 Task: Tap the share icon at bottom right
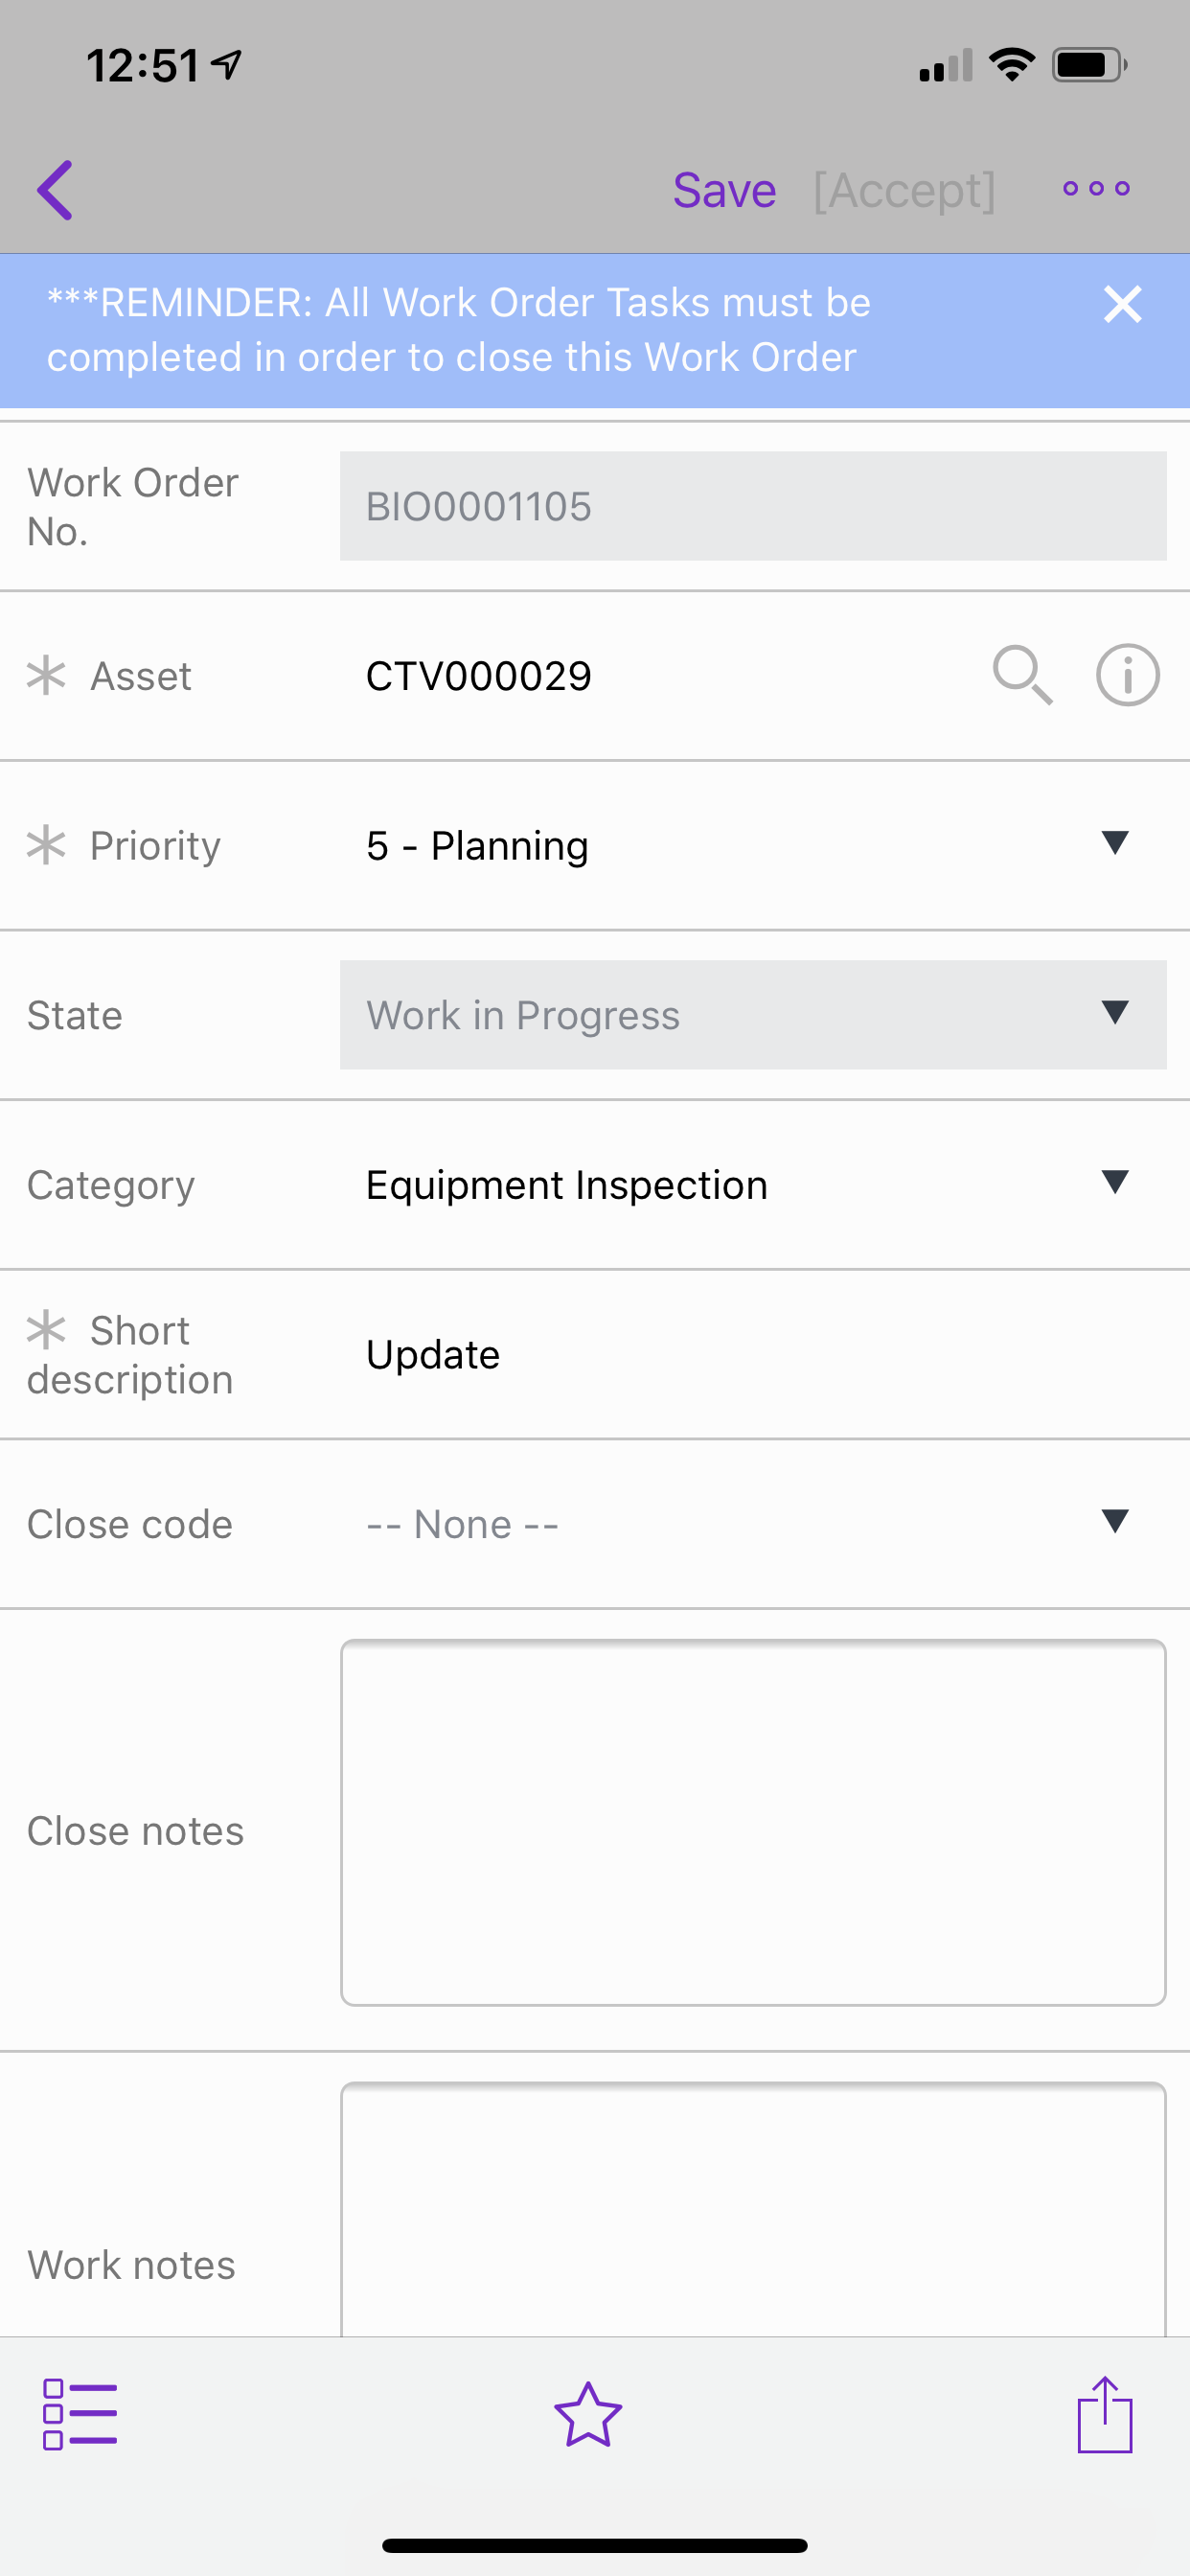pyautogui.click(x=1104, y=2414)
